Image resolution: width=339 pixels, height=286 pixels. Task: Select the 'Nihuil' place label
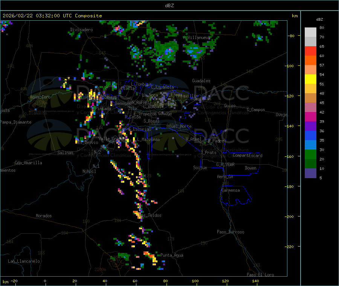[x=89, y=171]
